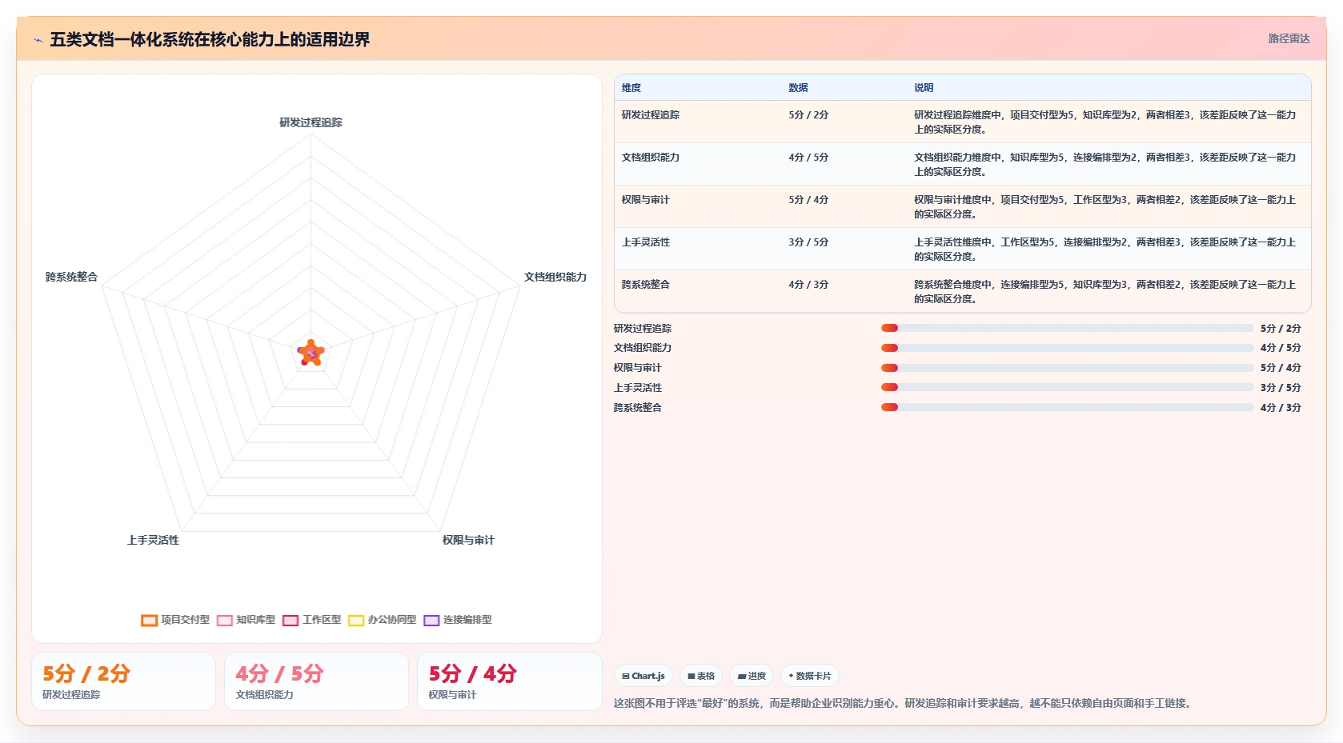The image size is (1343, 743).
Task: Click the 上手灵活性 radar axis label
Action: (153, 541)
